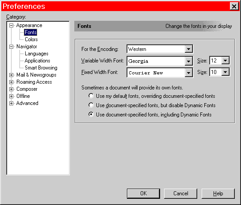Expand the Mail & Newsgroups category
241x205 pixels.
pyautogui.click(x=11, y=75)
